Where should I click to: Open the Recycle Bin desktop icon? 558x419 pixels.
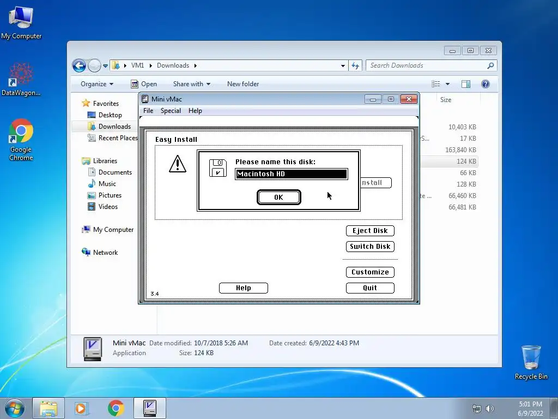point(531,362)
